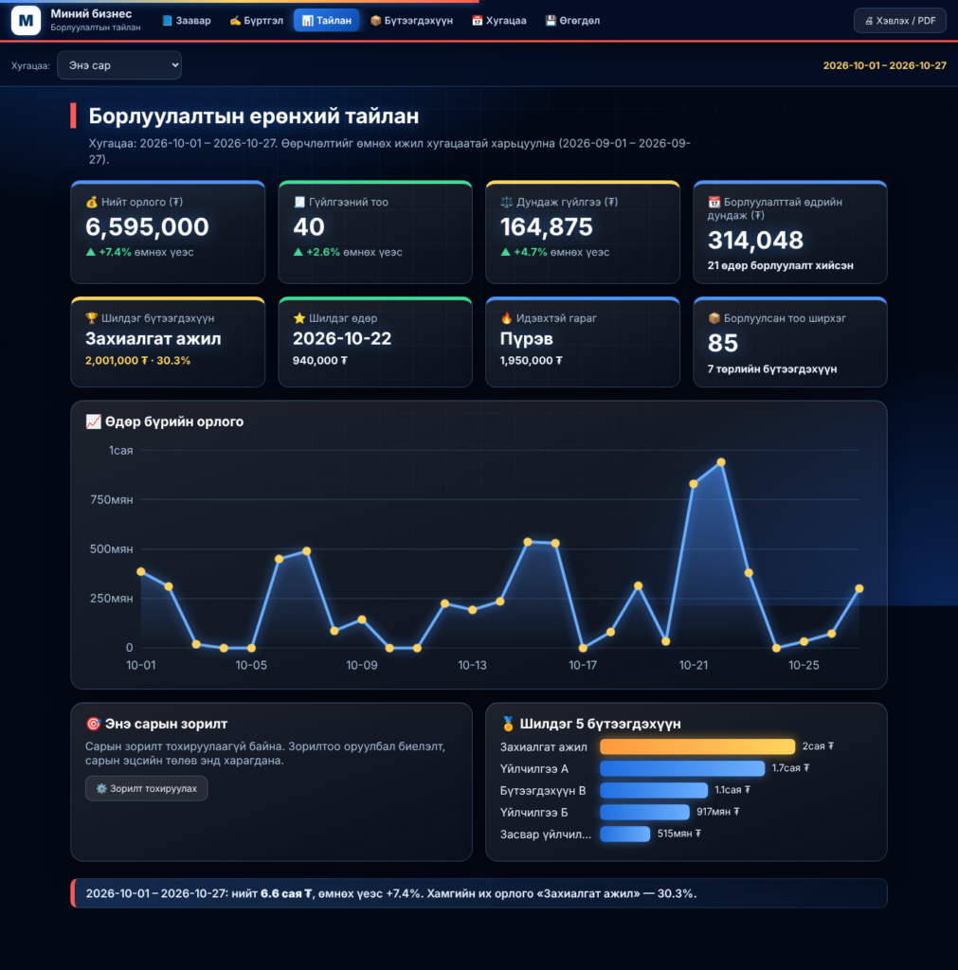Click the medal icon beside Шилдэг 5 бүтээгдэхүүн
This screenshot has width=958, height=970.
click(508, 723)
